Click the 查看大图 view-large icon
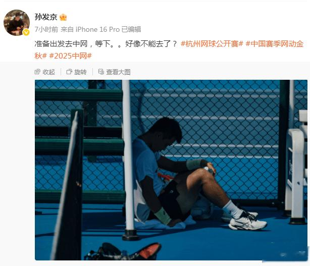The height and width of the screenshot is (266, 310). [101, 72]
